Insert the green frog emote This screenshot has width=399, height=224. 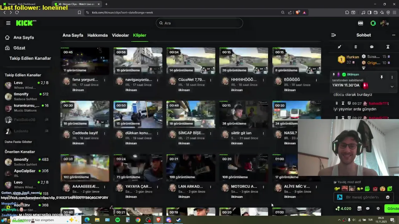367,189
